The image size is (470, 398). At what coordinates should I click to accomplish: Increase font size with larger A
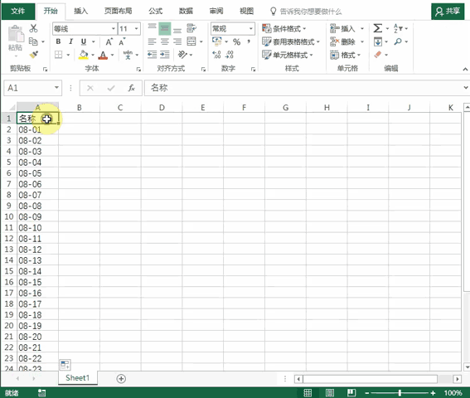[109, 42]
